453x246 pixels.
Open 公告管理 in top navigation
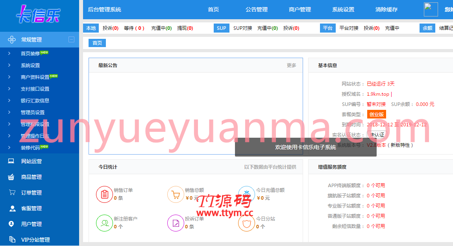[257, 9]
